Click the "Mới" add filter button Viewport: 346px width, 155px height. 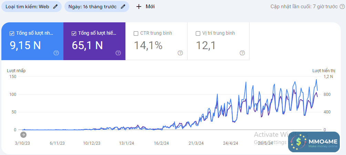point(145,7)
